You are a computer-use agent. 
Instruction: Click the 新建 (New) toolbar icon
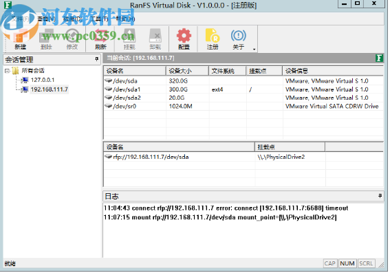click(20, 39)
